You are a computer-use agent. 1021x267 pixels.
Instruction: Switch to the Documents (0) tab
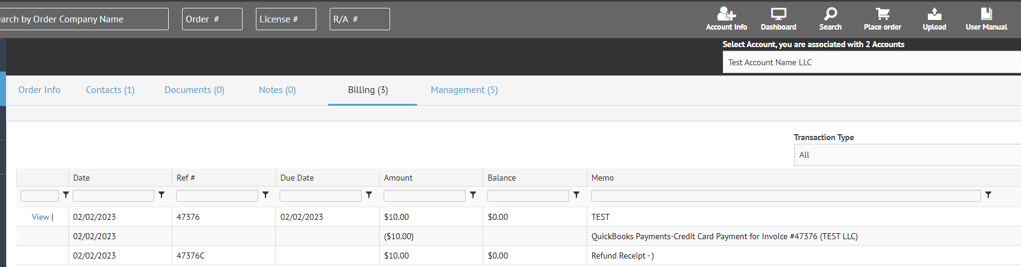pos(194,90)
